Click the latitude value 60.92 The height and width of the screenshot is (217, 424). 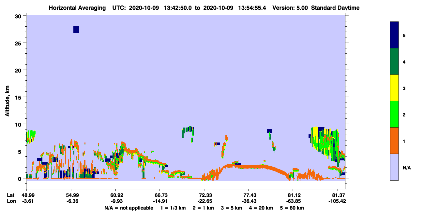pyautogui.click(x=115, y=195)
